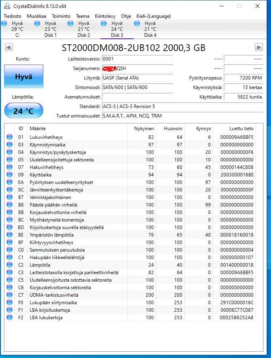This screenshot has height=358, width=271.
Task: Click the Standardi ACS-3 field
Action: [182, 106]
